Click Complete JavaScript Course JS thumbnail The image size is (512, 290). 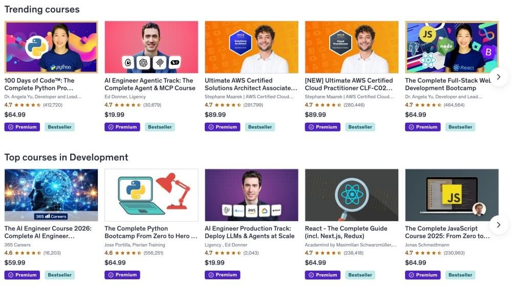pyautogui.click(x=452, y=195)
